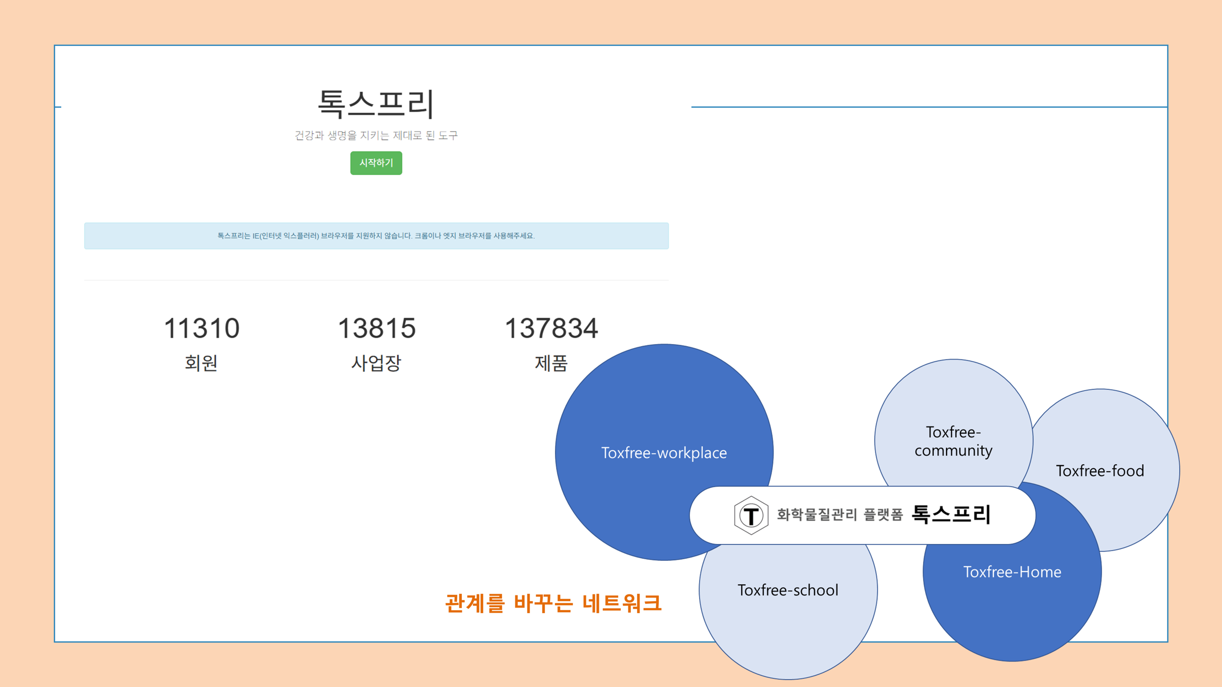Click the 회원 label
Screen dimensions: 1222x687
click(201, 363)
